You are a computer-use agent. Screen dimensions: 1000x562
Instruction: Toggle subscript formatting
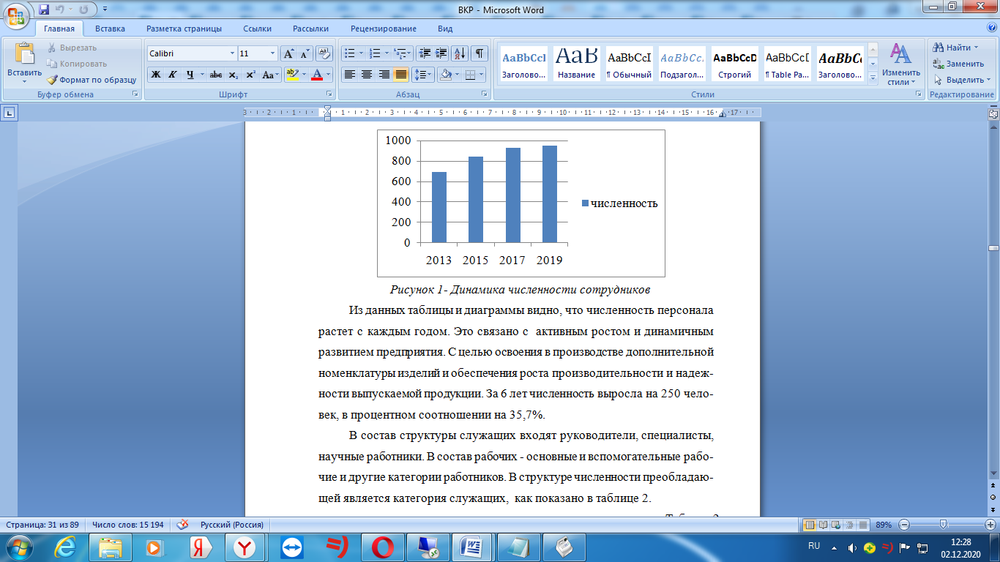[x=233, y=74]
